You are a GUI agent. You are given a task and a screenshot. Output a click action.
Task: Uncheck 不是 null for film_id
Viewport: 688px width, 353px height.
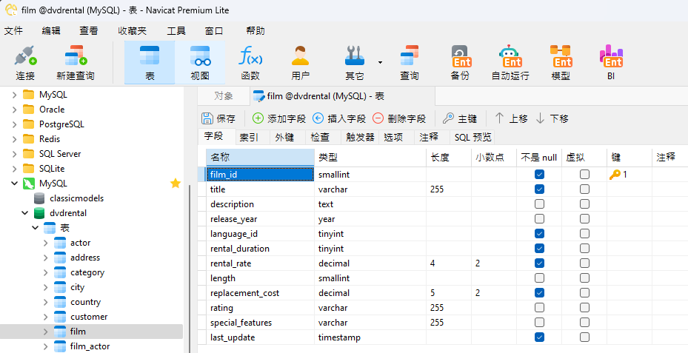(540, 175)
